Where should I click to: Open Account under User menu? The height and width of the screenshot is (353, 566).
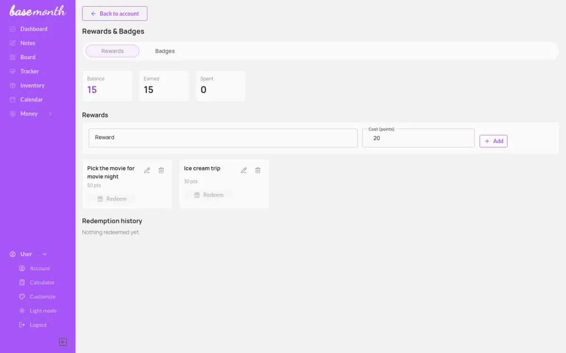(40, 268)
